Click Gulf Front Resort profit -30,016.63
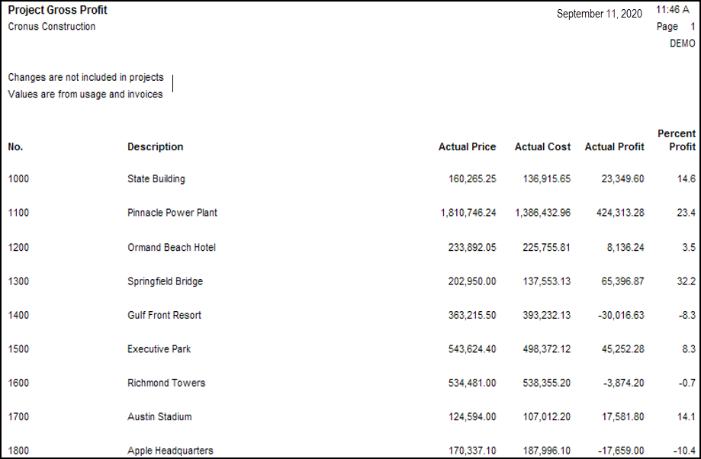 point(616,315)
